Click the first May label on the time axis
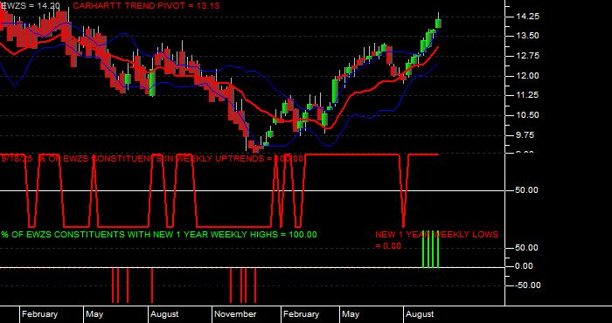Viewport: 612px width, 323px height. point(94,314)
